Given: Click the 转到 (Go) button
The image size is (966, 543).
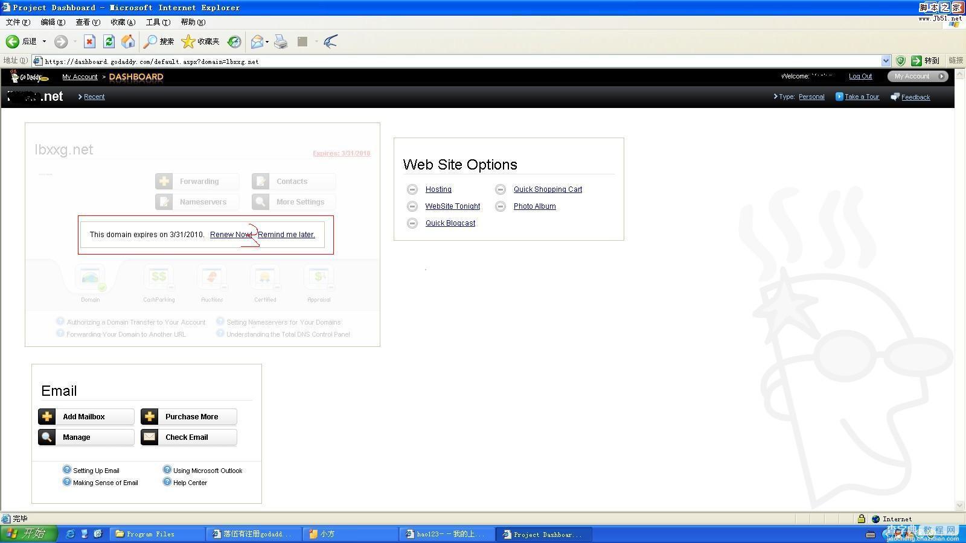Looking at the screenshot, I should pyautogui.click(x=925, y=61).
